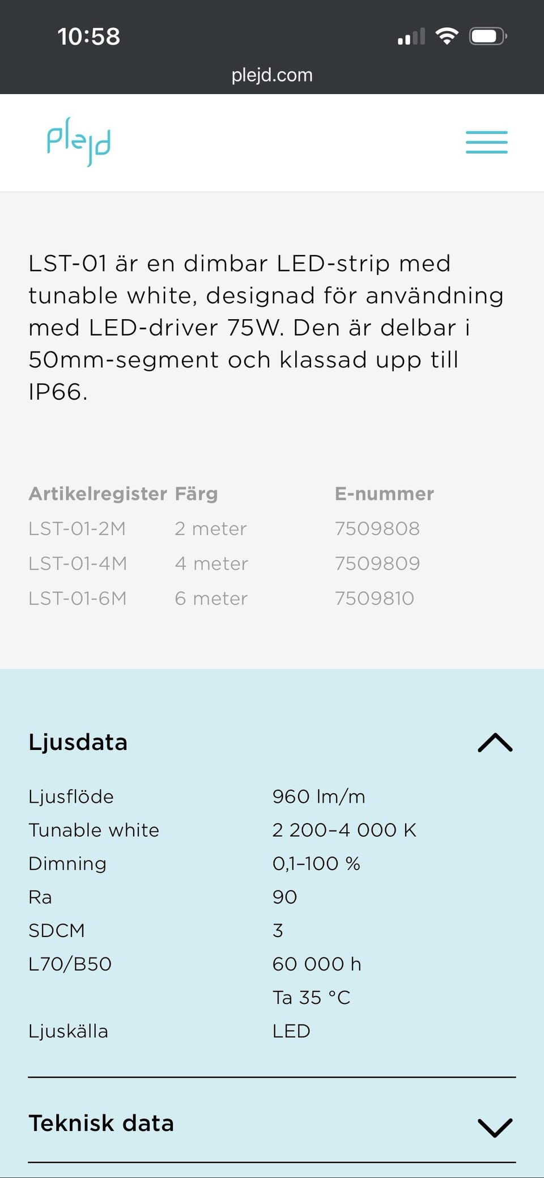Tap the Teknisk data heading
The image size is (544, 1178).
[101, 1124]
